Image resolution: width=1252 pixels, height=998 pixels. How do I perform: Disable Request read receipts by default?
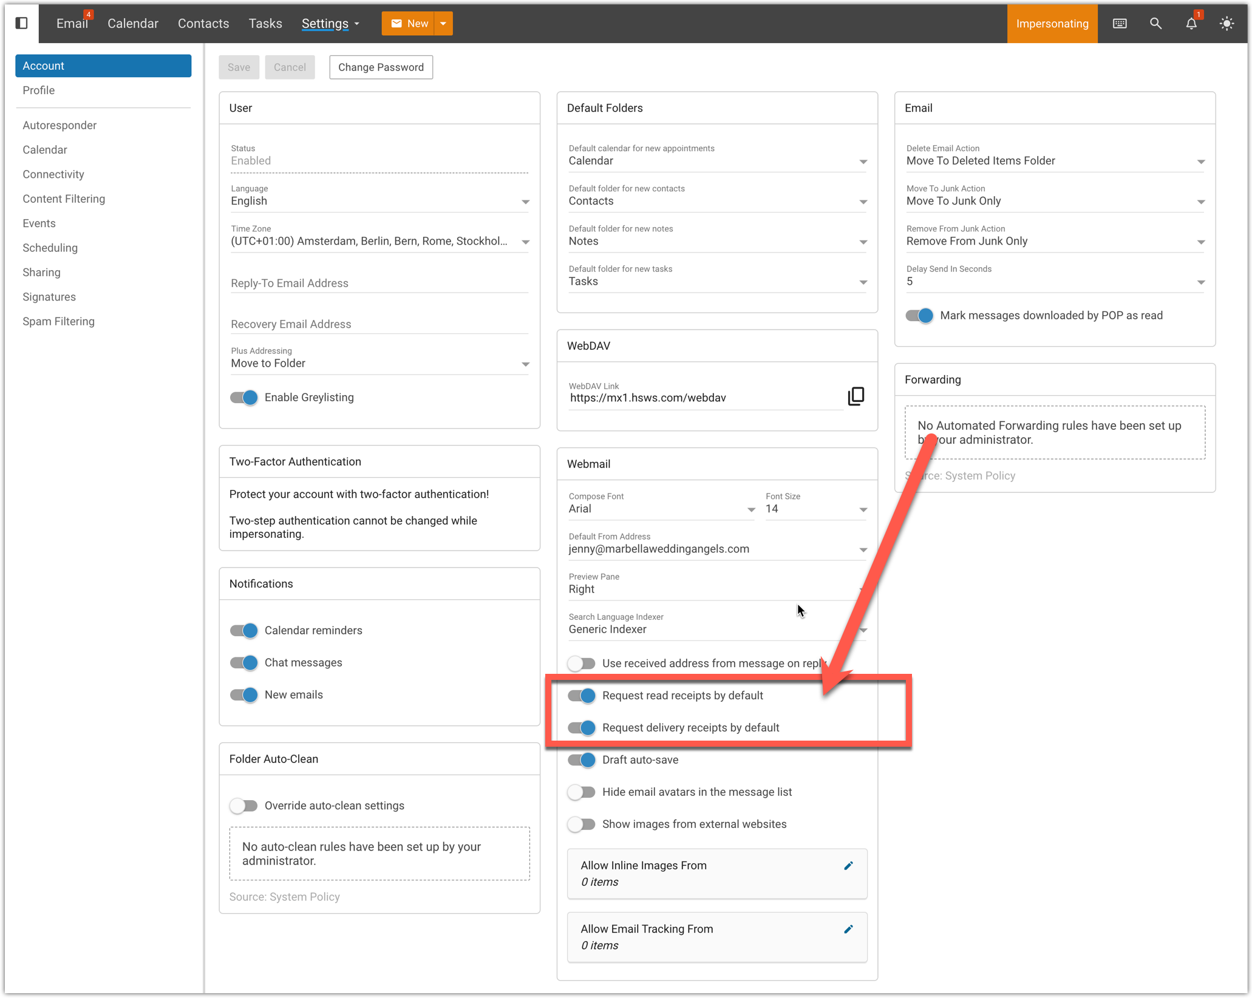pos(582,696)
